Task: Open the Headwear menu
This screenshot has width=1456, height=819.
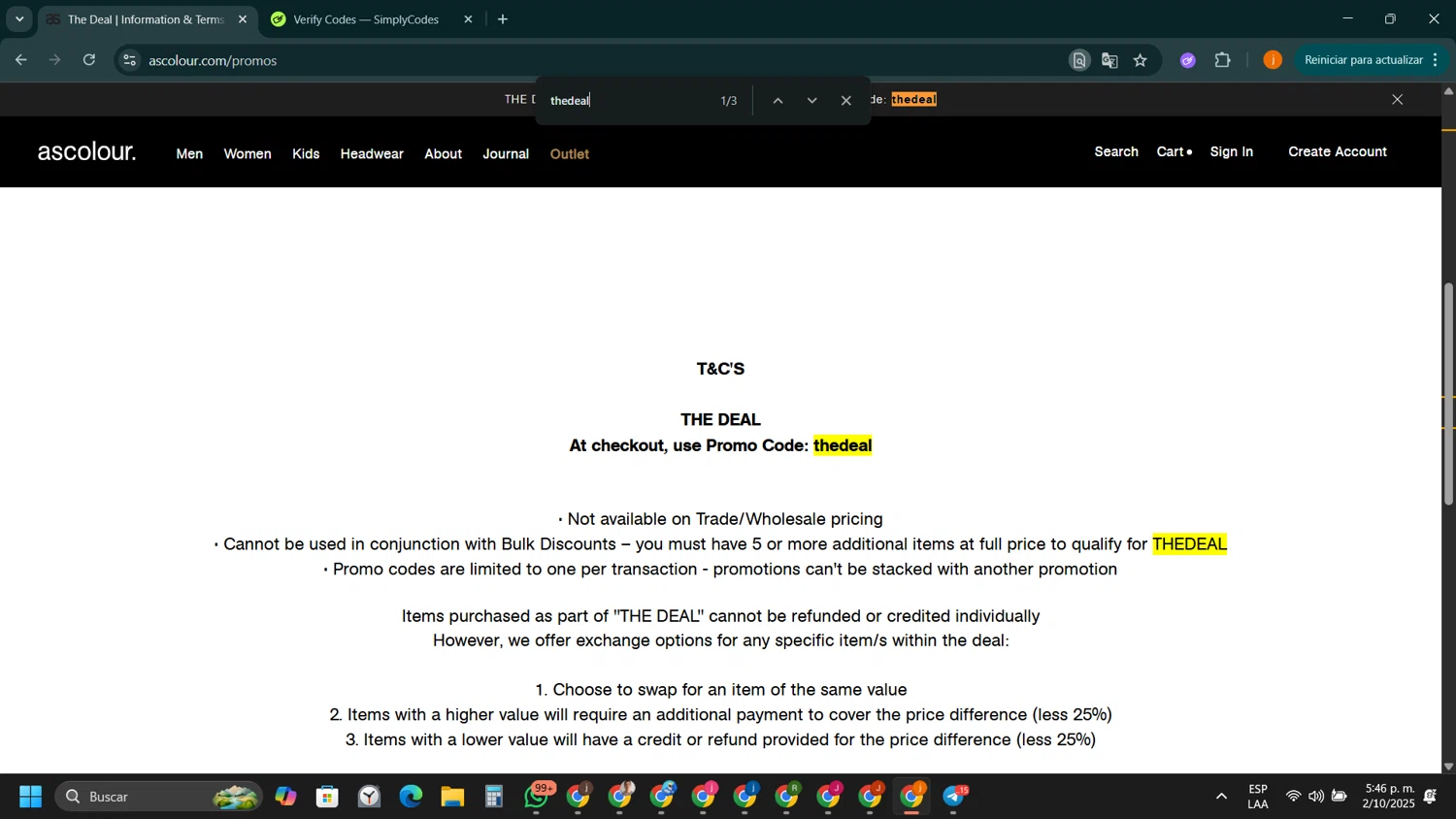Action: pos(372,154)
